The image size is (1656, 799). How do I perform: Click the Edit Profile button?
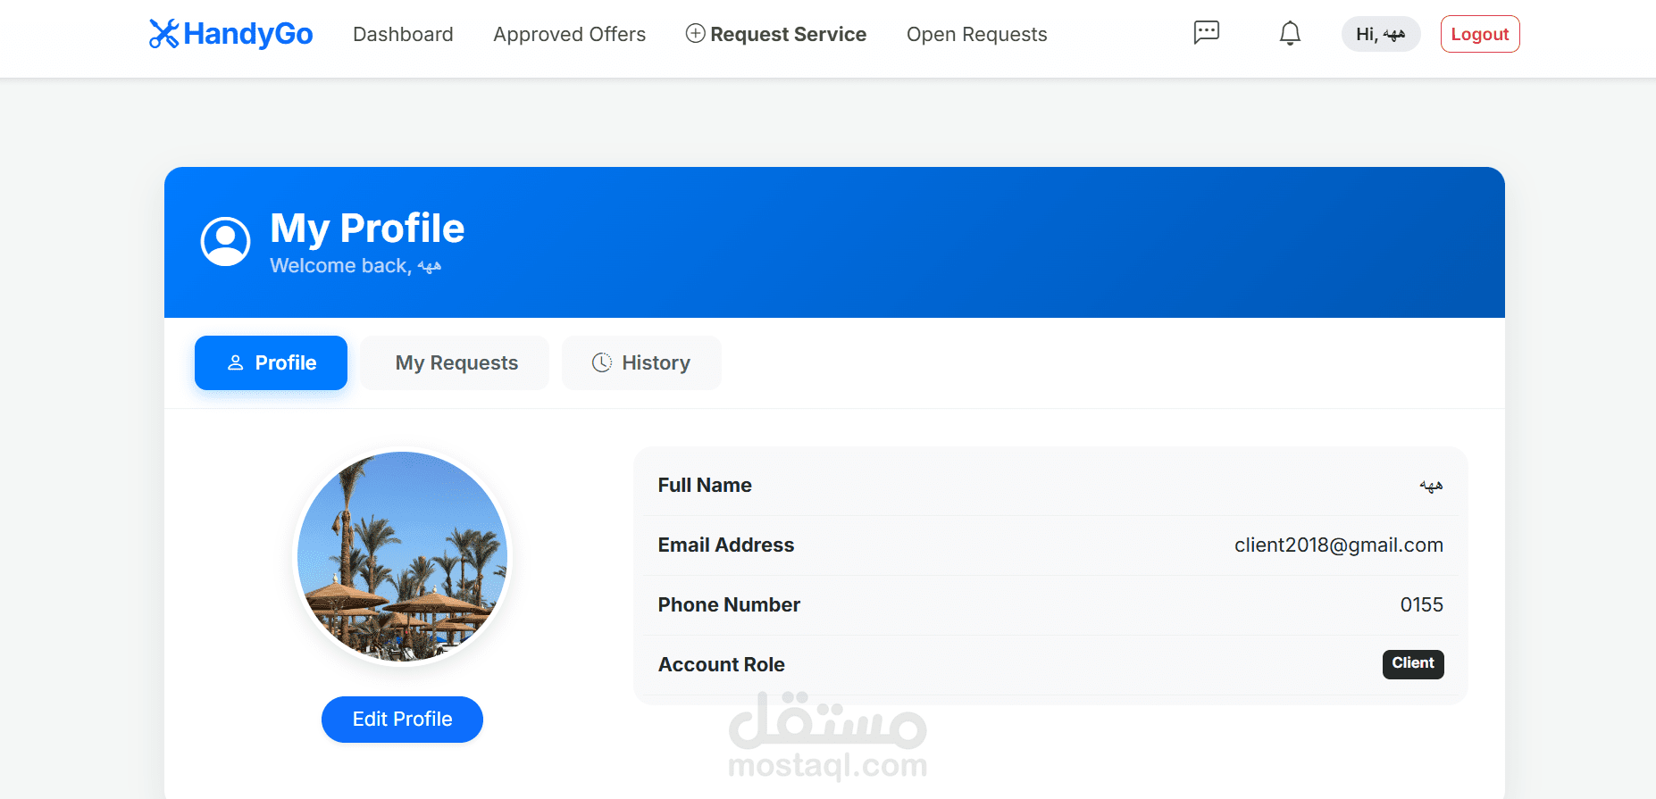tap(402, 720)
